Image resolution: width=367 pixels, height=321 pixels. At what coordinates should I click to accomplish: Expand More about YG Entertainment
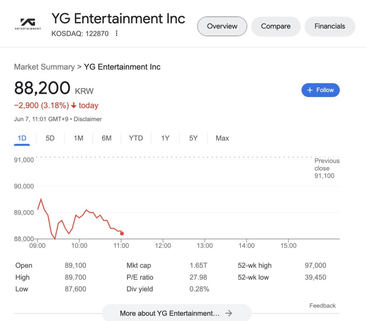coord(170,313)
